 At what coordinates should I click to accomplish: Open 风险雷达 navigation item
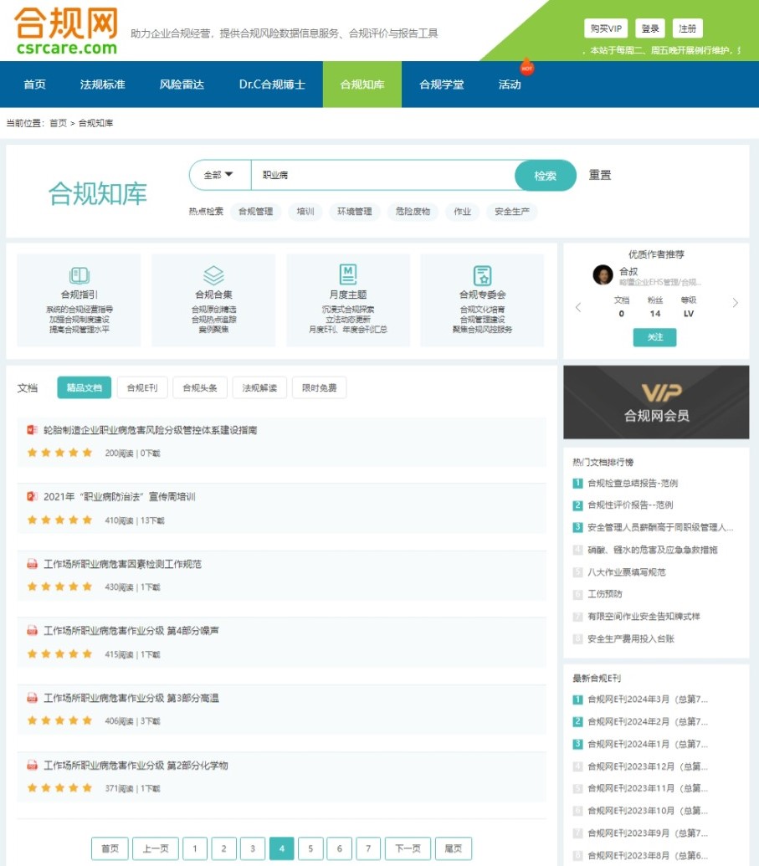[182, 85]
